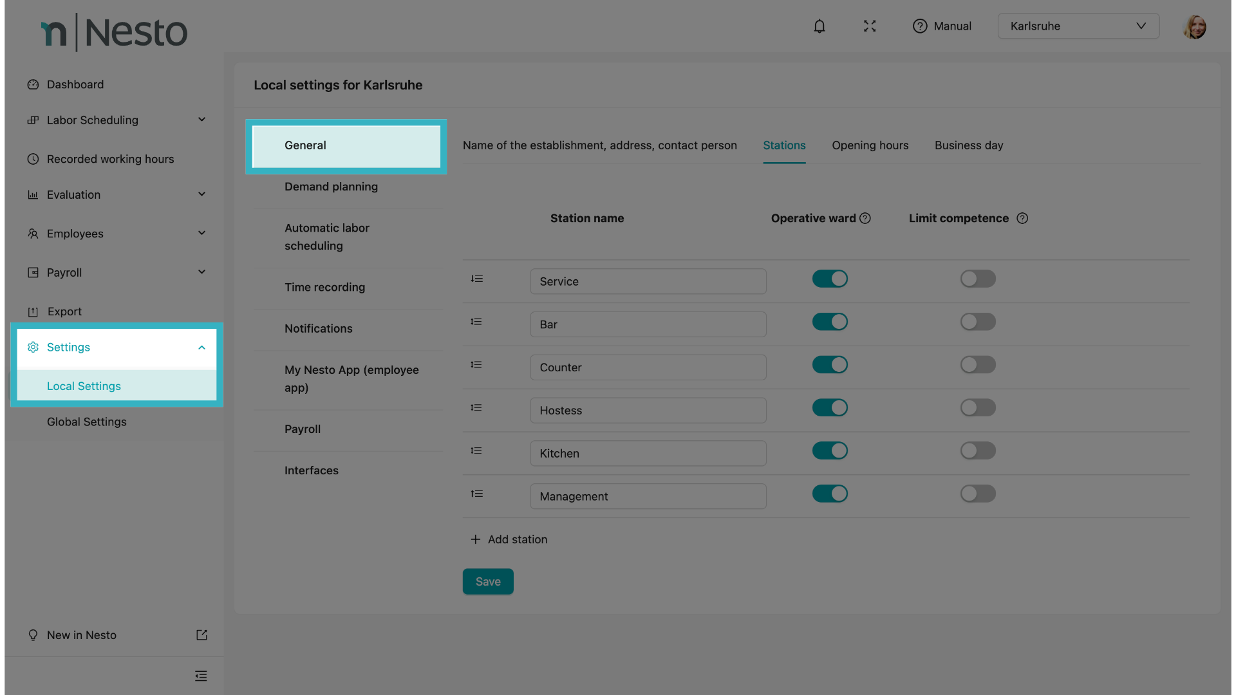Enable Limit competence for Kitchen
The image size is (1236, 695).
pyautogui.click(x=978, y=451)
